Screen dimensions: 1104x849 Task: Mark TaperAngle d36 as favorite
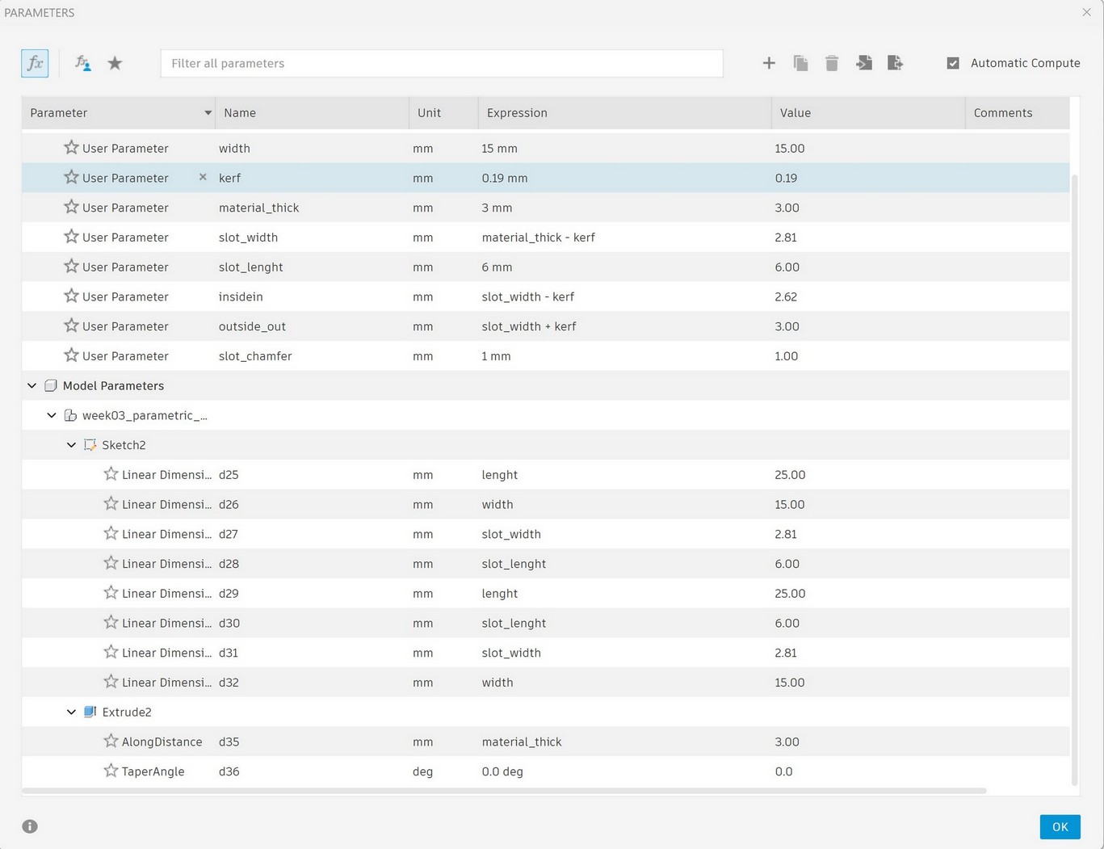111,771
